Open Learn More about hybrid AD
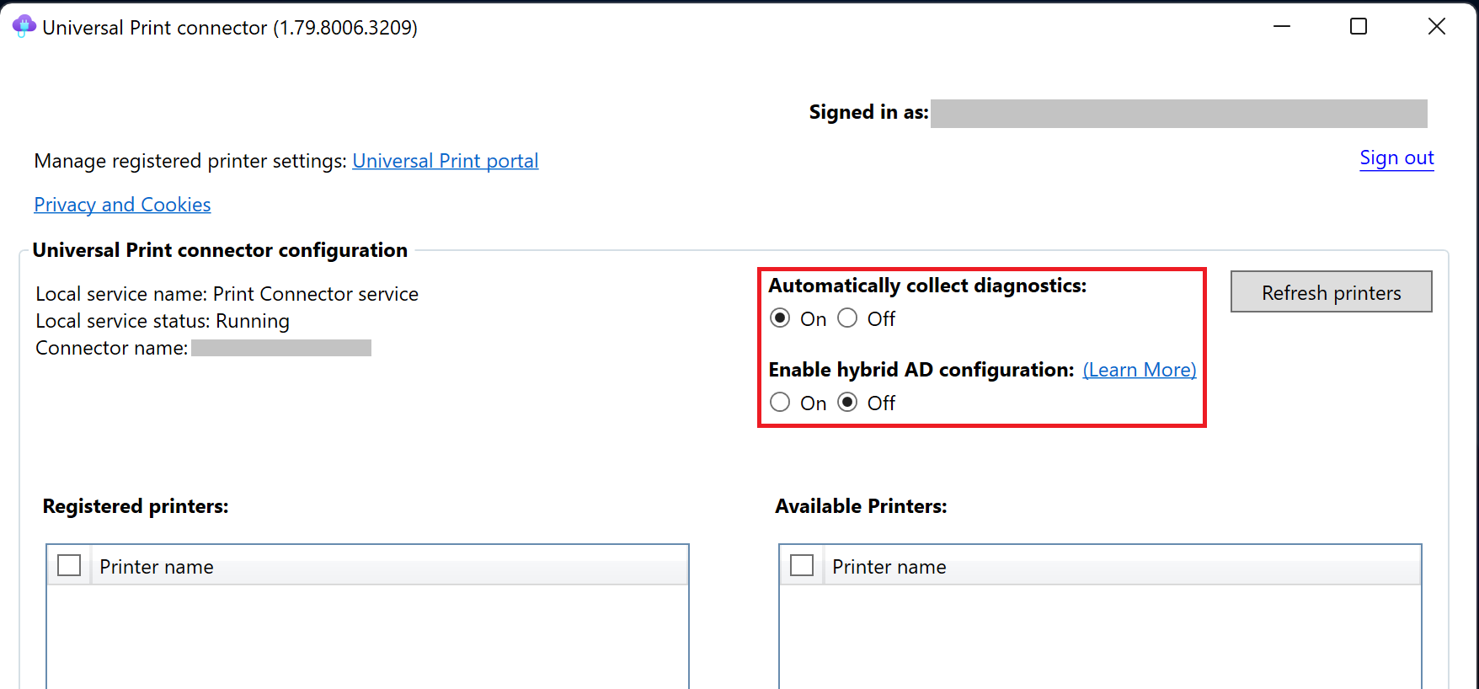Viewport: 1479px width, 689px height. 1139,370
